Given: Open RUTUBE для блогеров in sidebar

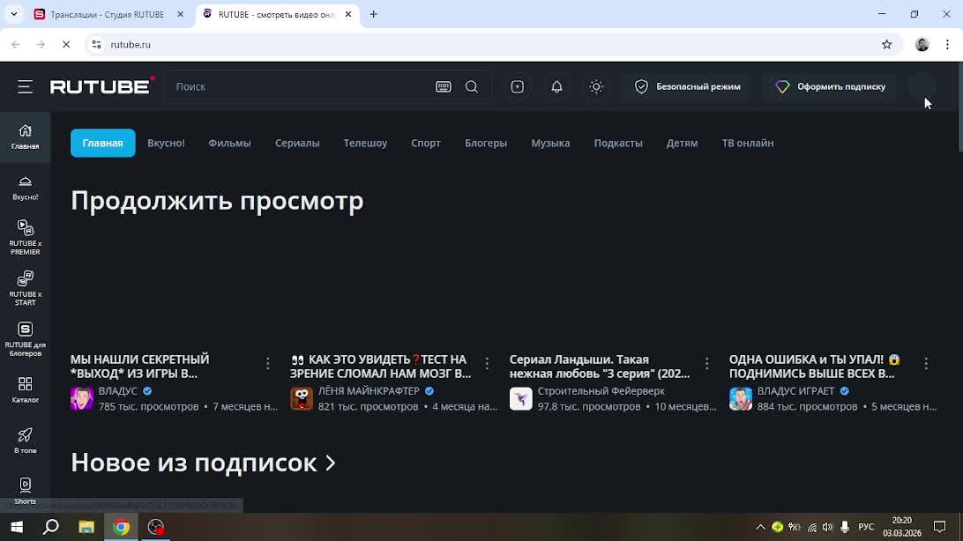Looking at the screenshot, I should pos(26,339).
